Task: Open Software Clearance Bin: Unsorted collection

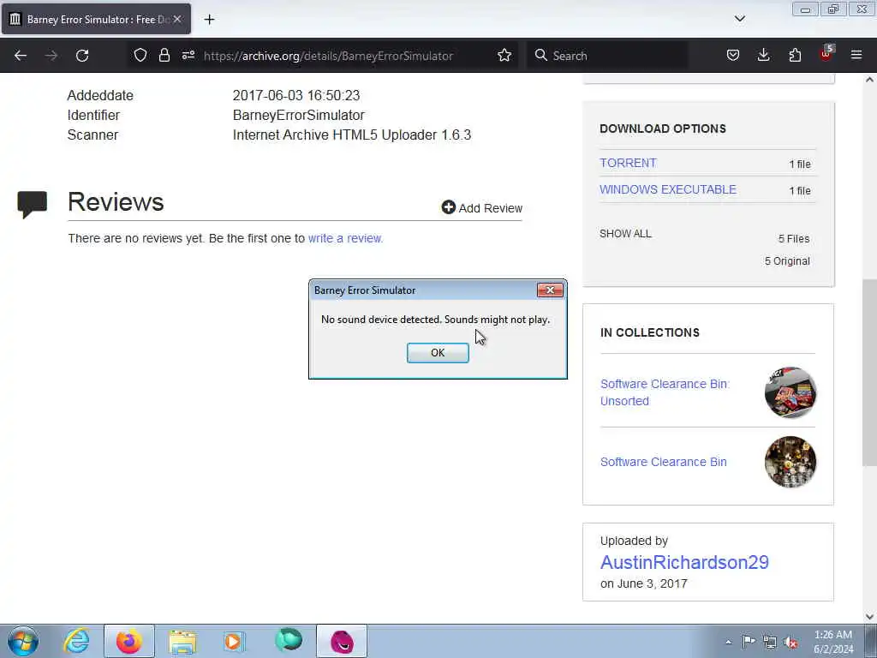Action: coord(665,392)
